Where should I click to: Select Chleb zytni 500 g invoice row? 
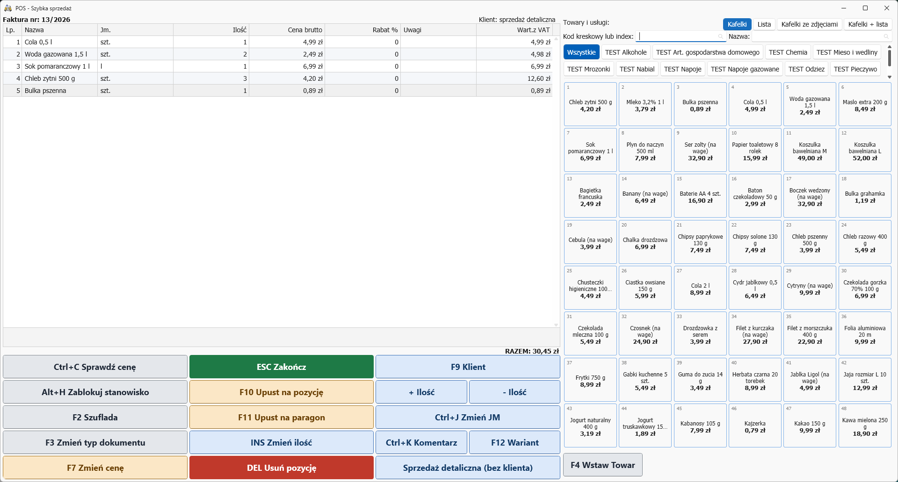pos(277,78)
